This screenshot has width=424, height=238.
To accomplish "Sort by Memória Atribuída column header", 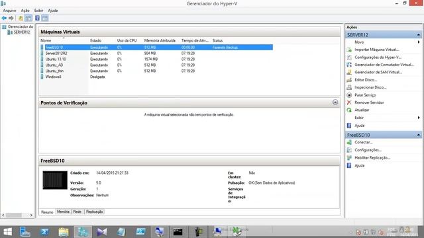I will click(x=160, y=40).
